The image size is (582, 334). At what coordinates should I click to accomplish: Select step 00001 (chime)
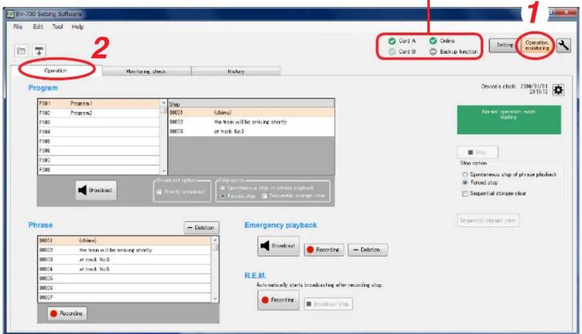[x=251, y=113]
